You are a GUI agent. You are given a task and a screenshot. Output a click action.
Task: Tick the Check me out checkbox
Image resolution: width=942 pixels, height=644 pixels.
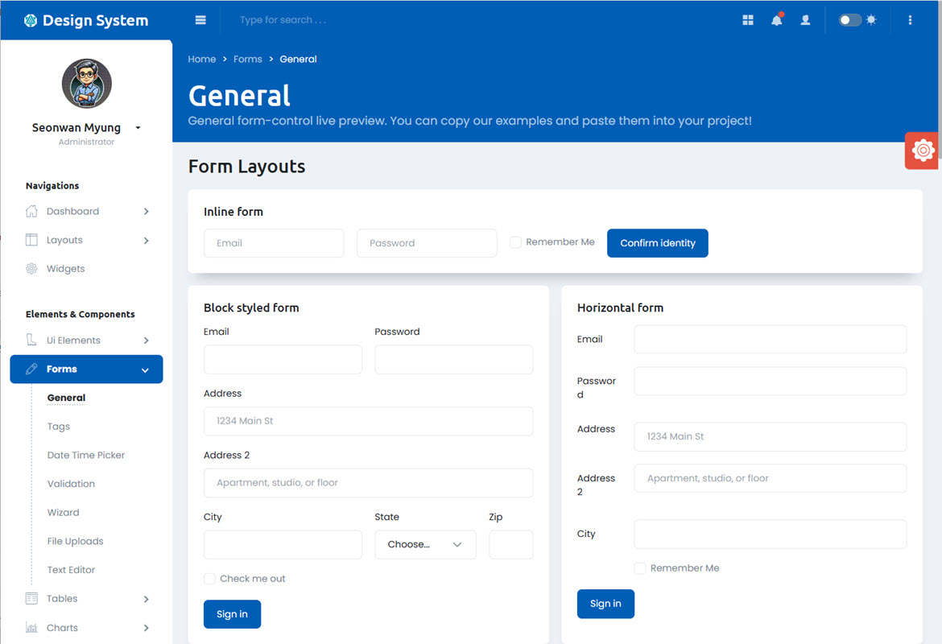pyautogui.click(x=210, y=579)
